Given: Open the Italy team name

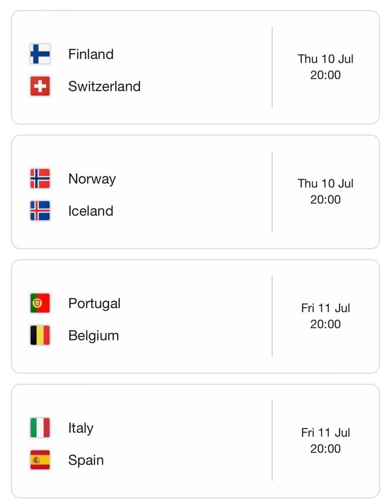Looking at the screenshot, I should coord(81,428).
